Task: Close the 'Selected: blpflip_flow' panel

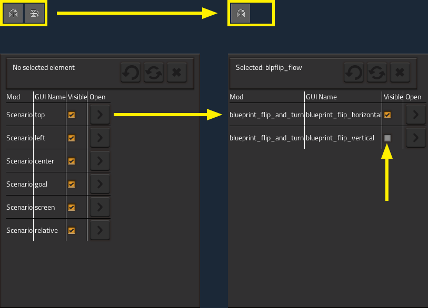Action: point(400,73)
